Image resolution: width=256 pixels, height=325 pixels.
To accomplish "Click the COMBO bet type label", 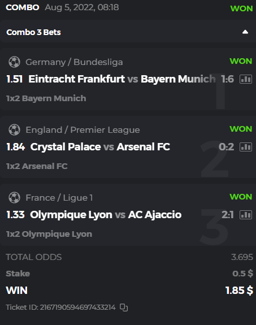I will coord(23,7).
